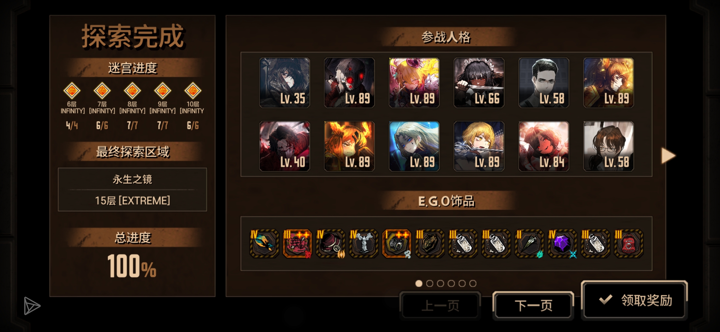Select the purple crystal E.G.O gift
This screenshot has width=720, height=332.
562,243
